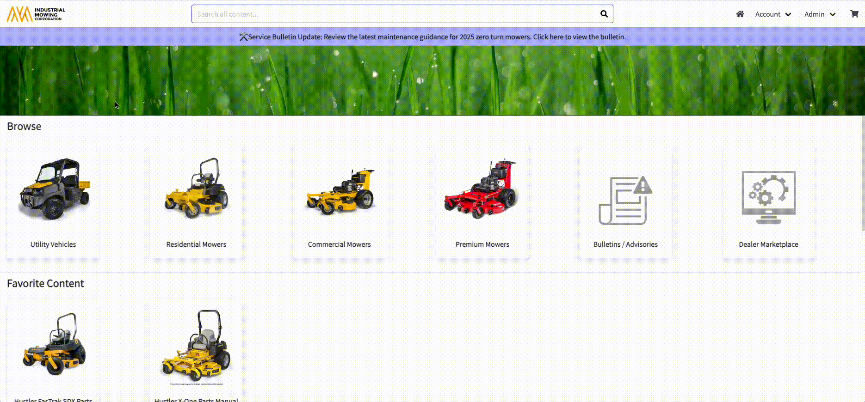Open the Commercial Mowers category
Image resolution: width=865 pixels, height=402 pixels.
tap(339, 202)
